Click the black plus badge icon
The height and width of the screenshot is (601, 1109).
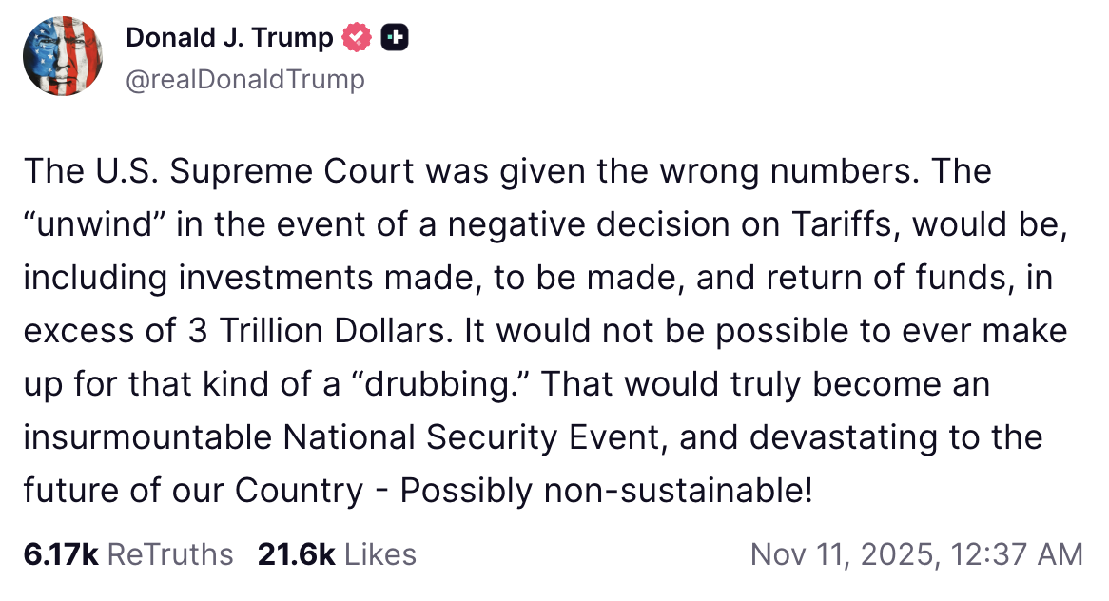click(394, 38)
